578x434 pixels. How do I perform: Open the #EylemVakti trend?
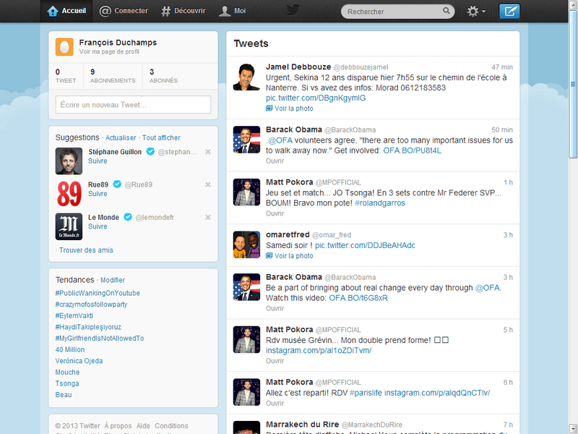click(x=74, y=316)
